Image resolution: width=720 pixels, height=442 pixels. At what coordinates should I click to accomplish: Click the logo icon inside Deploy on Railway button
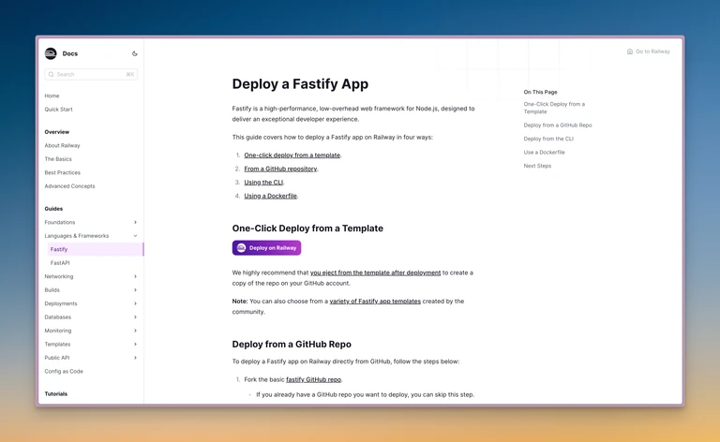(241, 247)
